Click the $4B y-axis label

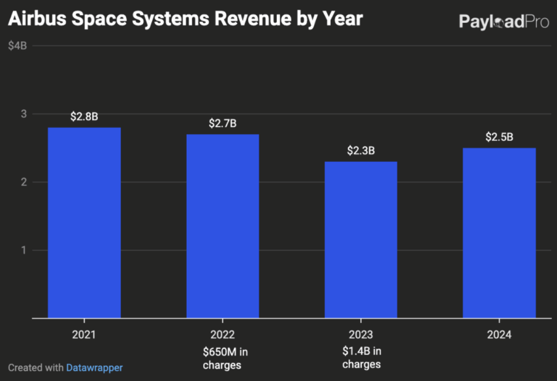coord(18,46)
